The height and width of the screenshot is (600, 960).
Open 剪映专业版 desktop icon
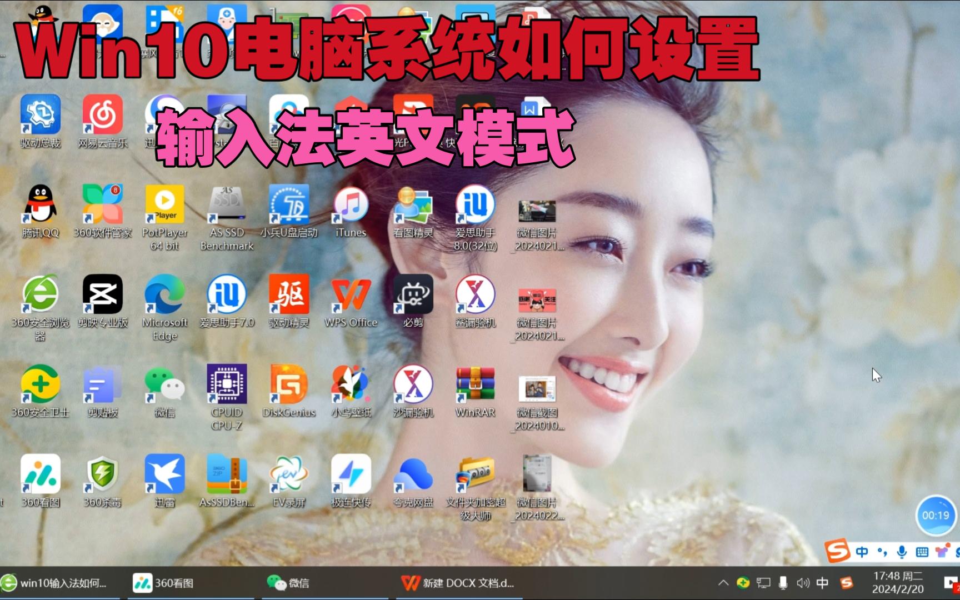coord(103,302)
